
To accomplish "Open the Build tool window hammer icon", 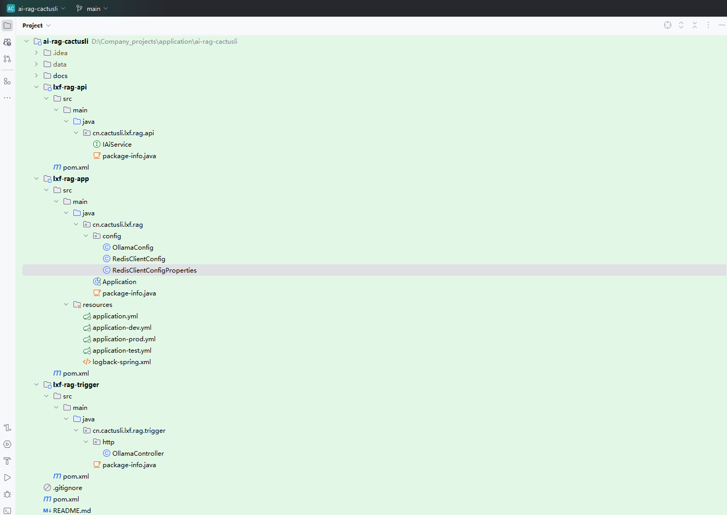I will click(x=7, y=461).
